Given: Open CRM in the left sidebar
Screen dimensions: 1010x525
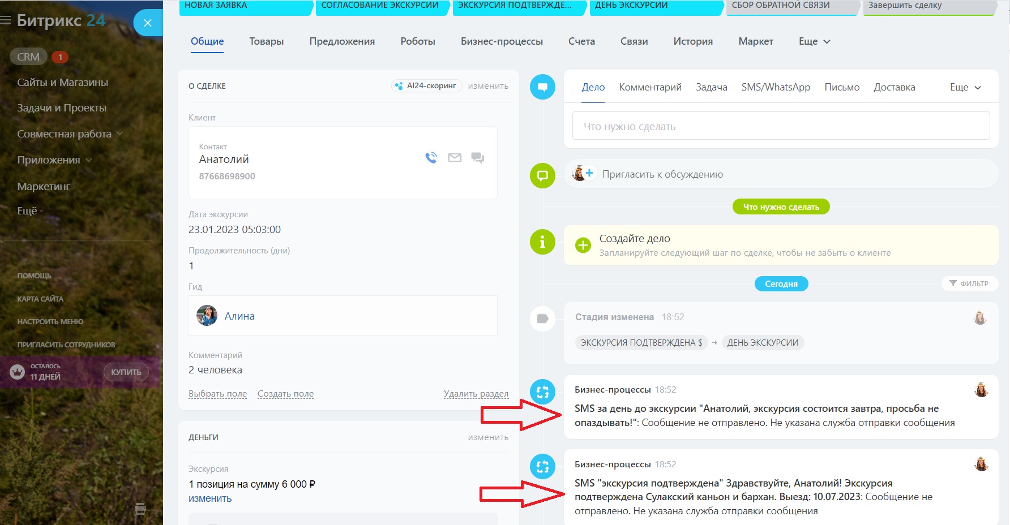Looking at the screenshot, I should click(x=28, y=57).
